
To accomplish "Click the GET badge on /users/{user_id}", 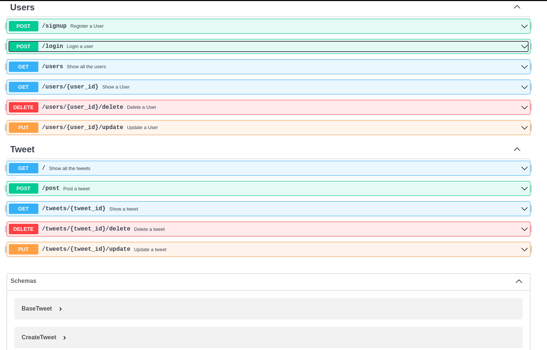I will 23,87.
